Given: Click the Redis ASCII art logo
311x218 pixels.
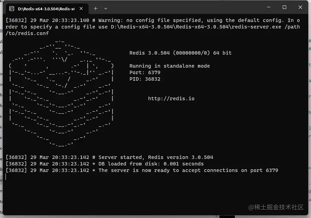Looking at the screenshot, I should 61,93.
